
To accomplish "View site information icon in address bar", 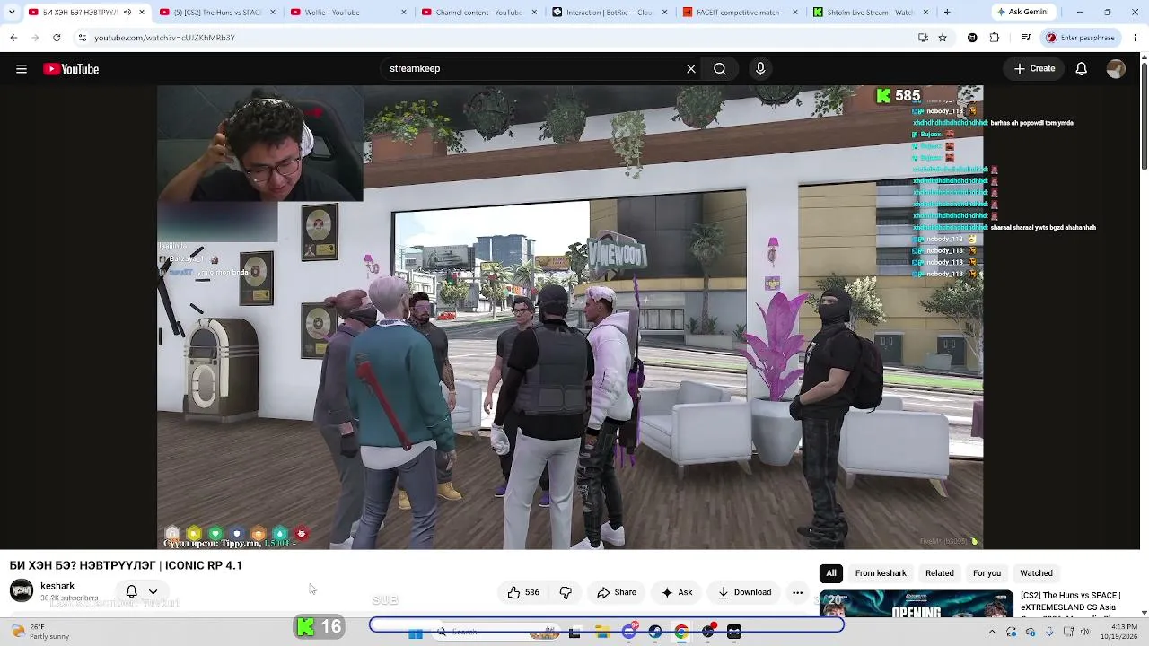I will tap(82, 38).
